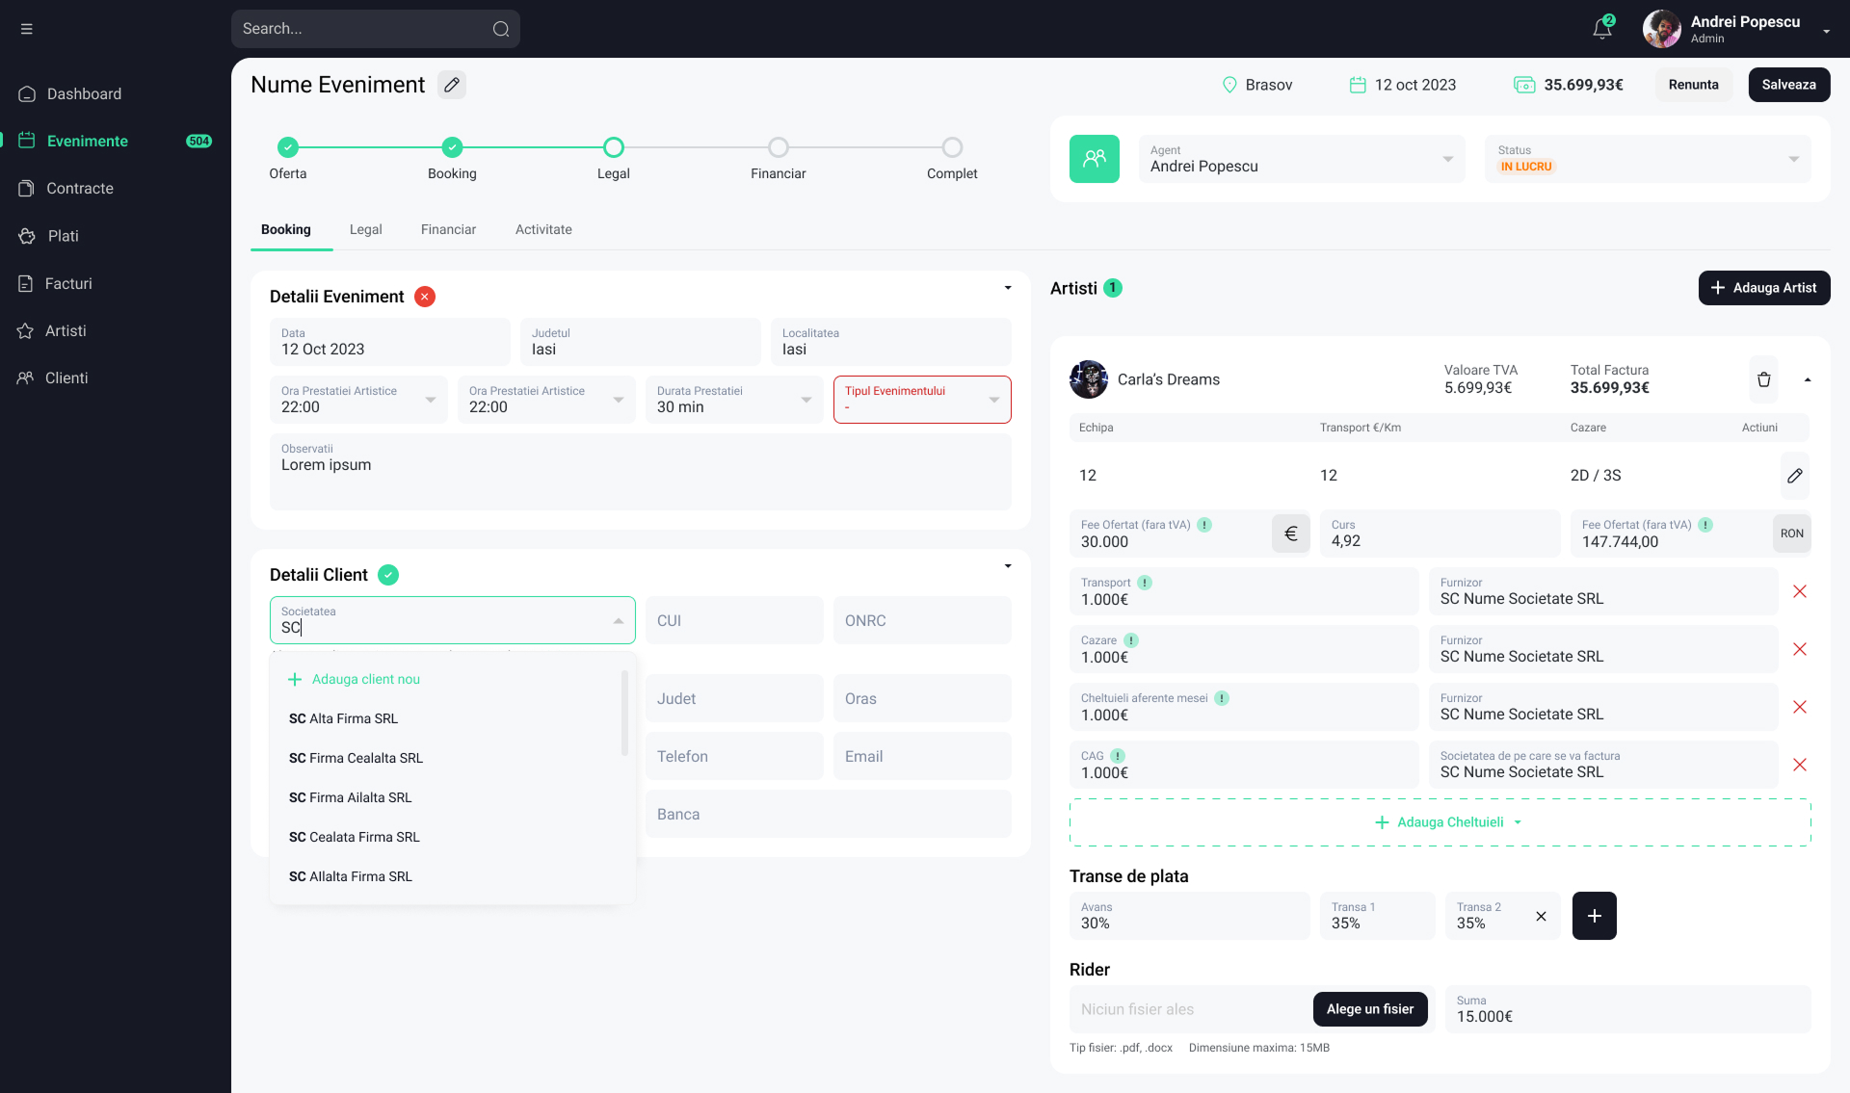The image size is (1850, 1093).
Task: Switch to the Legal tab
Action: click(x=366, y=229)
